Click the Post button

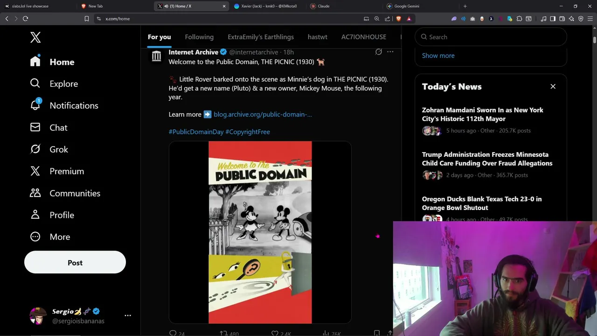[75, 262]
